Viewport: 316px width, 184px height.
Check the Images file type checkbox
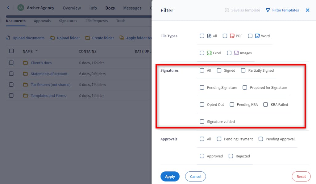coord(229,53)
